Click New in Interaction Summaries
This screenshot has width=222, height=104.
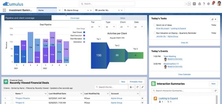point(213,84)
